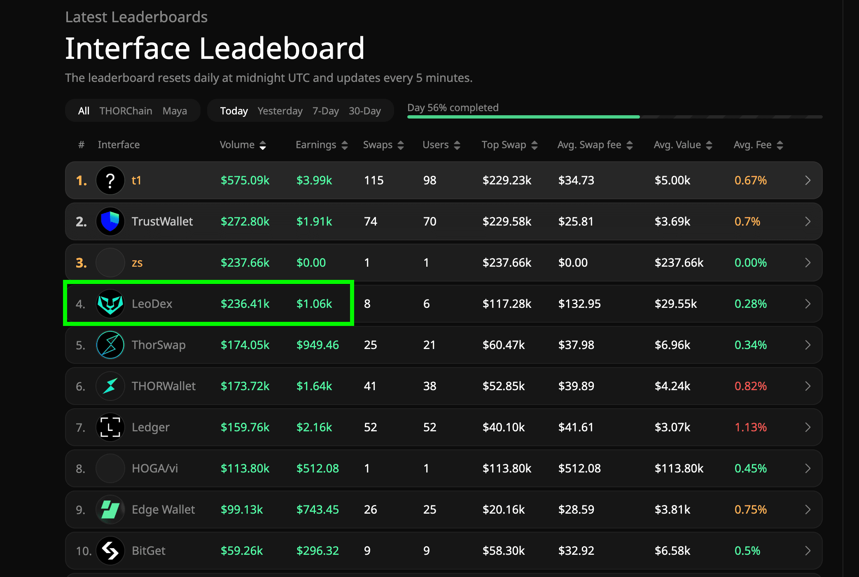Image resolution: width=859 pixels, height=577 pixels.
Task: Click THORWallet avg fee 0.82%
Action: tap(751, 386)
